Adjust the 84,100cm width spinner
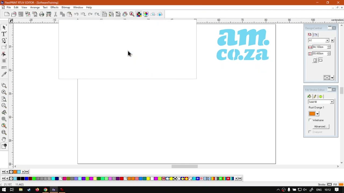This screenshot has width=344, height=193. pyautogui.click(x=329, y=47)
